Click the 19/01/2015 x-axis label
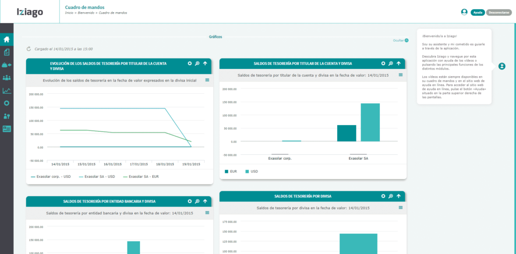The width and height of the screenshot is (516, 254). (191, 164)
